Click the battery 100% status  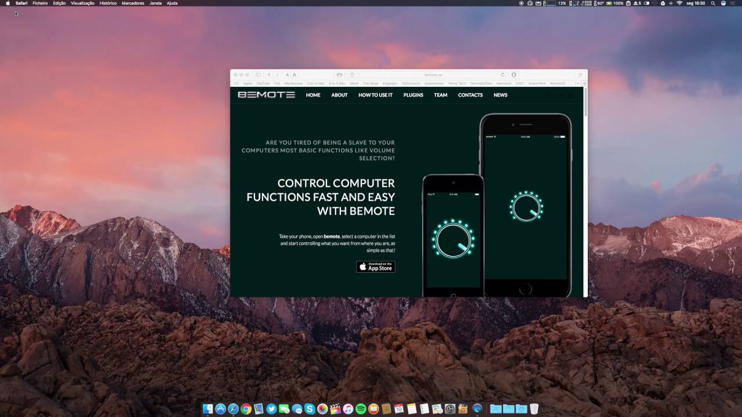pos(615,3)
